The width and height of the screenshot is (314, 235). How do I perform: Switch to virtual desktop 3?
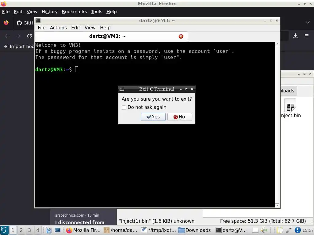coord(29,230)
